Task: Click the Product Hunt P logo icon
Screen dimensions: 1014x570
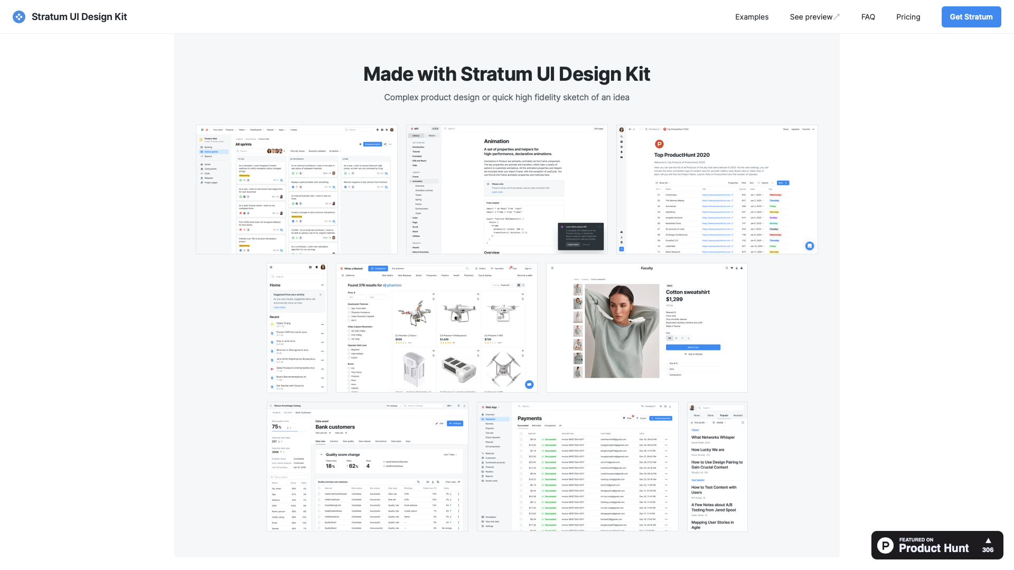Action: coord(886,545)
